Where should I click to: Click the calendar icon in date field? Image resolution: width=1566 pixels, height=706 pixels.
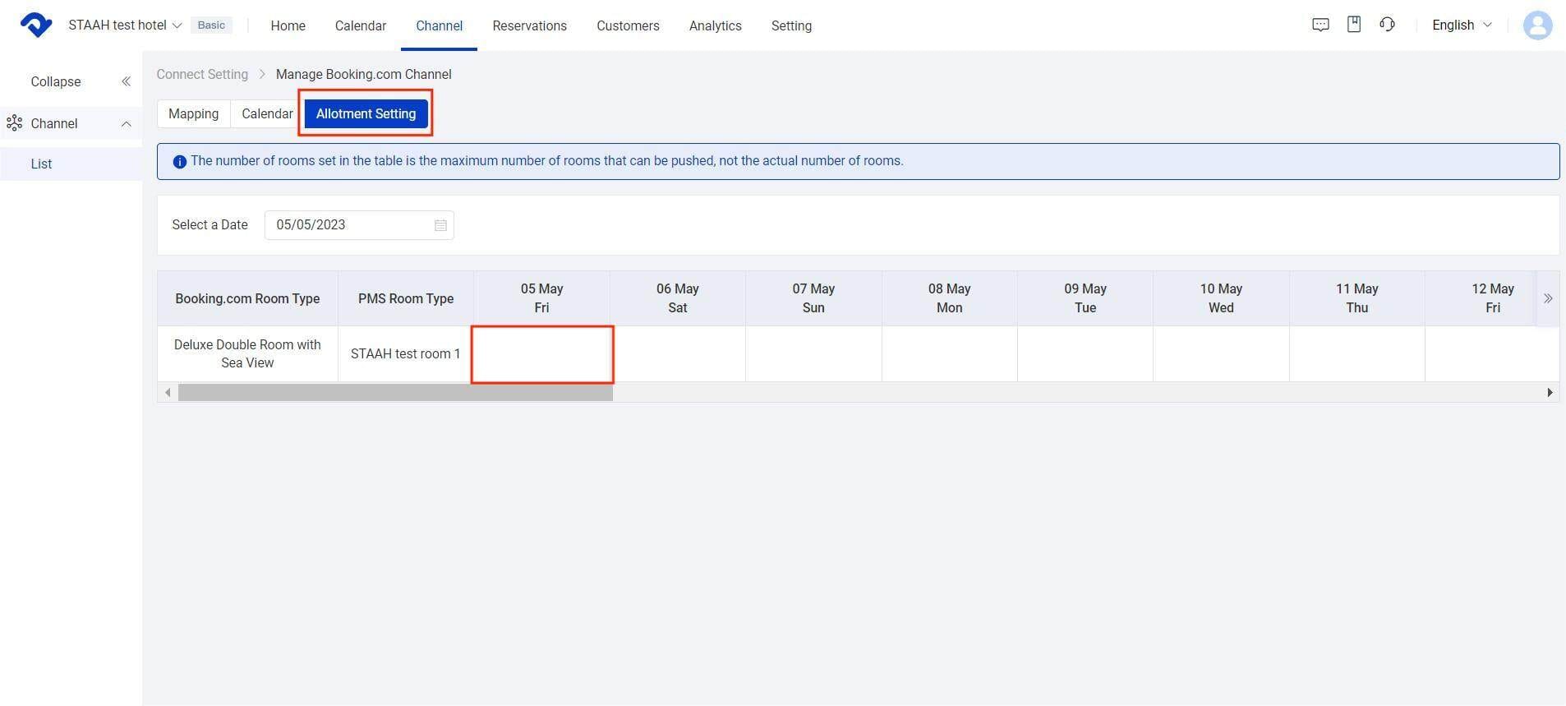(440, 225)
